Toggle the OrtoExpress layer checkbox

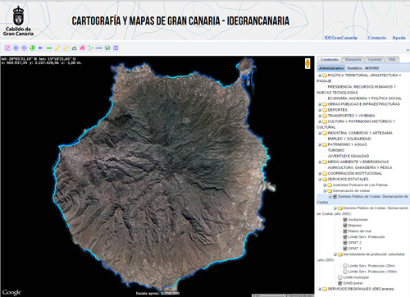click(x=340, y=283)
